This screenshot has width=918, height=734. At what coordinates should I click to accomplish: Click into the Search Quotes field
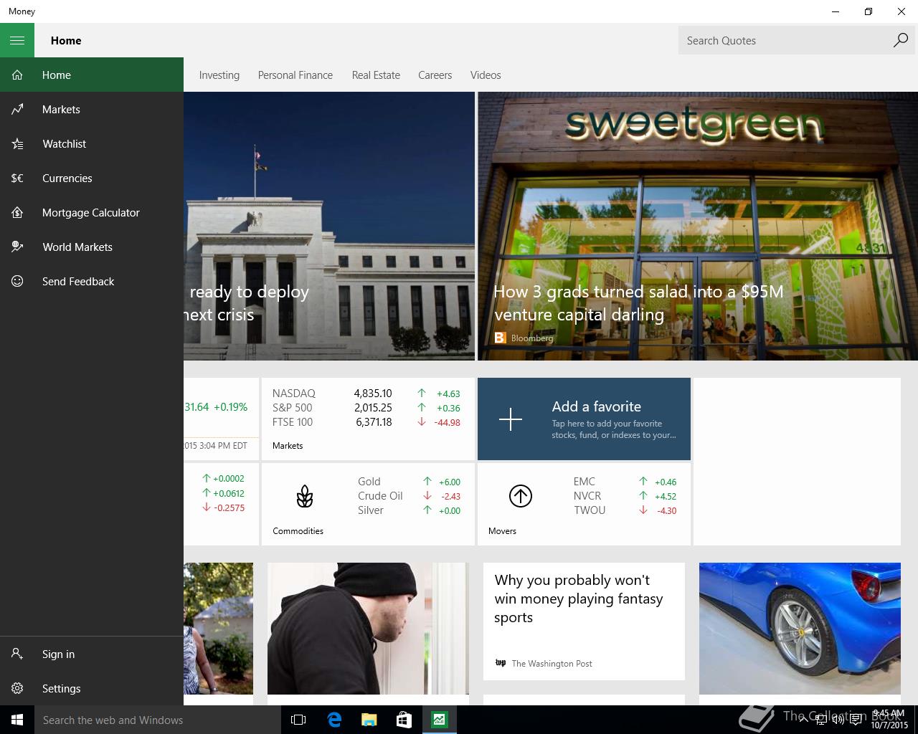(785, 40)
